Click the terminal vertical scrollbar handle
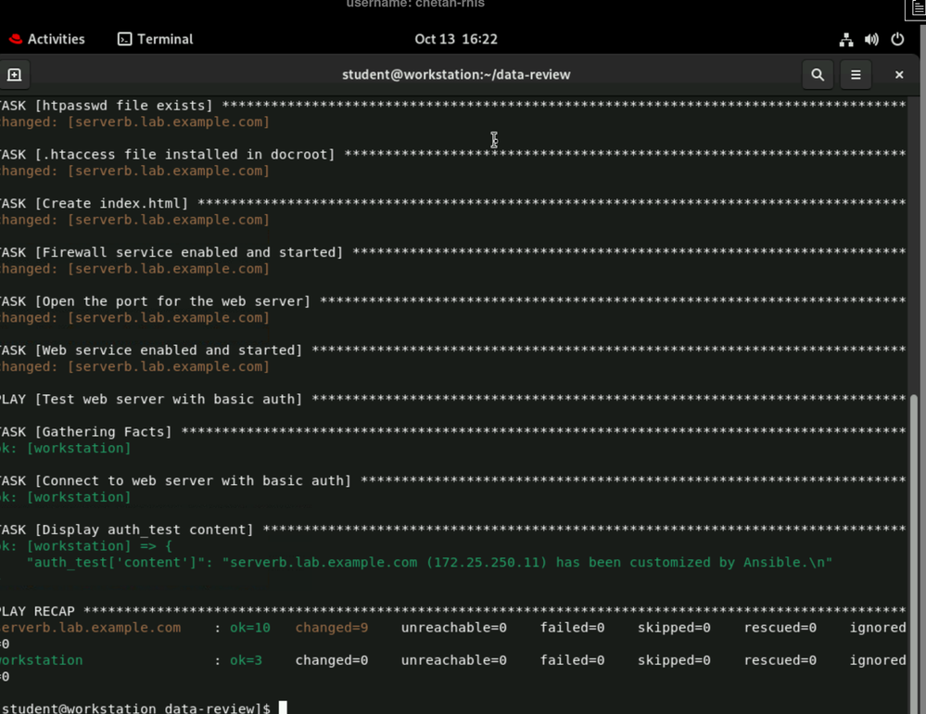 point(916,547)
